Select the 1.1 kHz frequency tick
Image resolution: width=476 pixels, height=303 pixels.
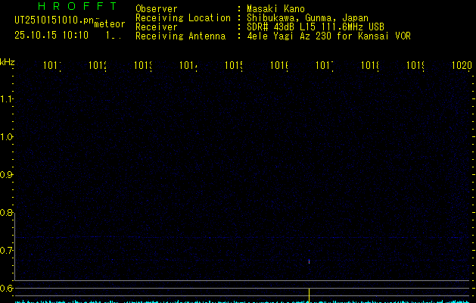(x=8, y=99)
